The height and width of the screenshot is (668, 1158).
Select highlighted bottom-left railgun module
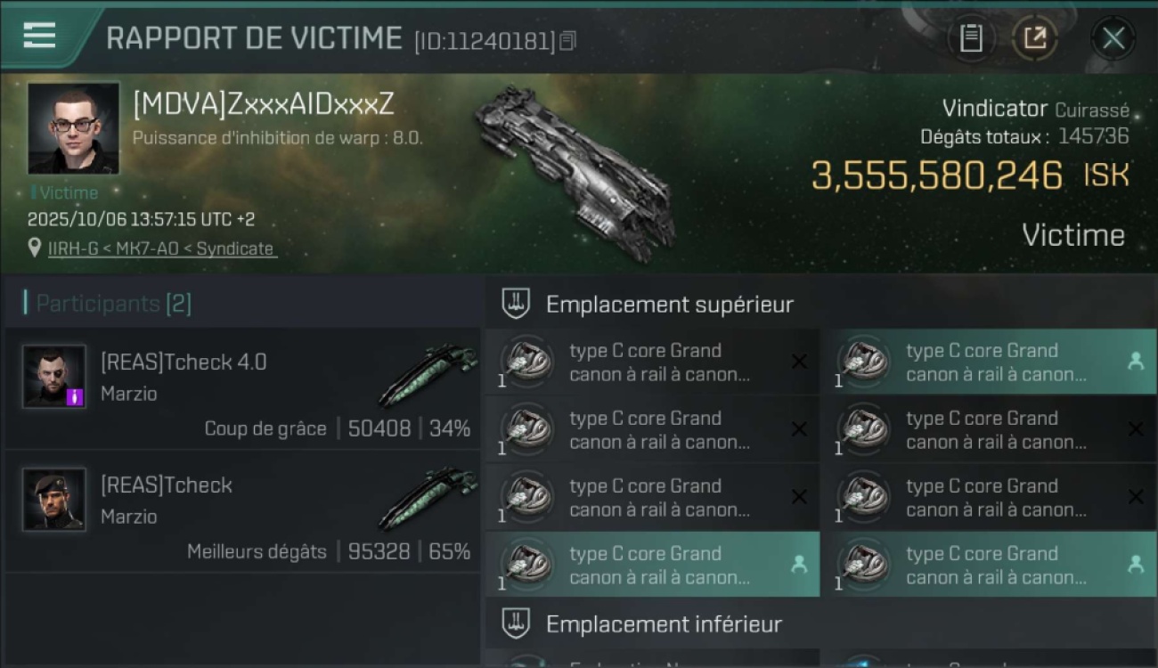point(652,565)
